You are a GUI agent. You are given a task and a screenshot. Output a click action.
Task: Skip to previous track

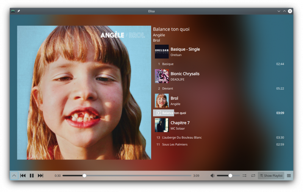(23, 176)
